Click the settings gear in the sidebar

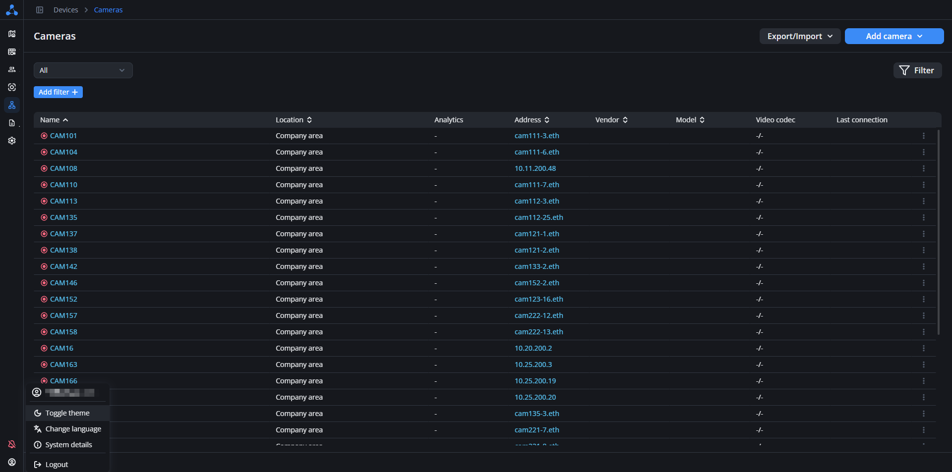tap(12, 141)
